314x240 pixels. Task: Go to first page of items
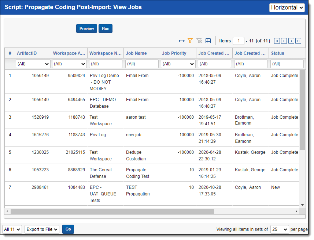tap(277, 41)
